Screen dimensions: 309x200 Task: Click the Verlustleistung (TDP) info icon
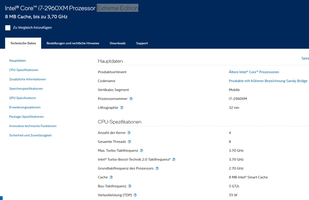pos(135,195)
